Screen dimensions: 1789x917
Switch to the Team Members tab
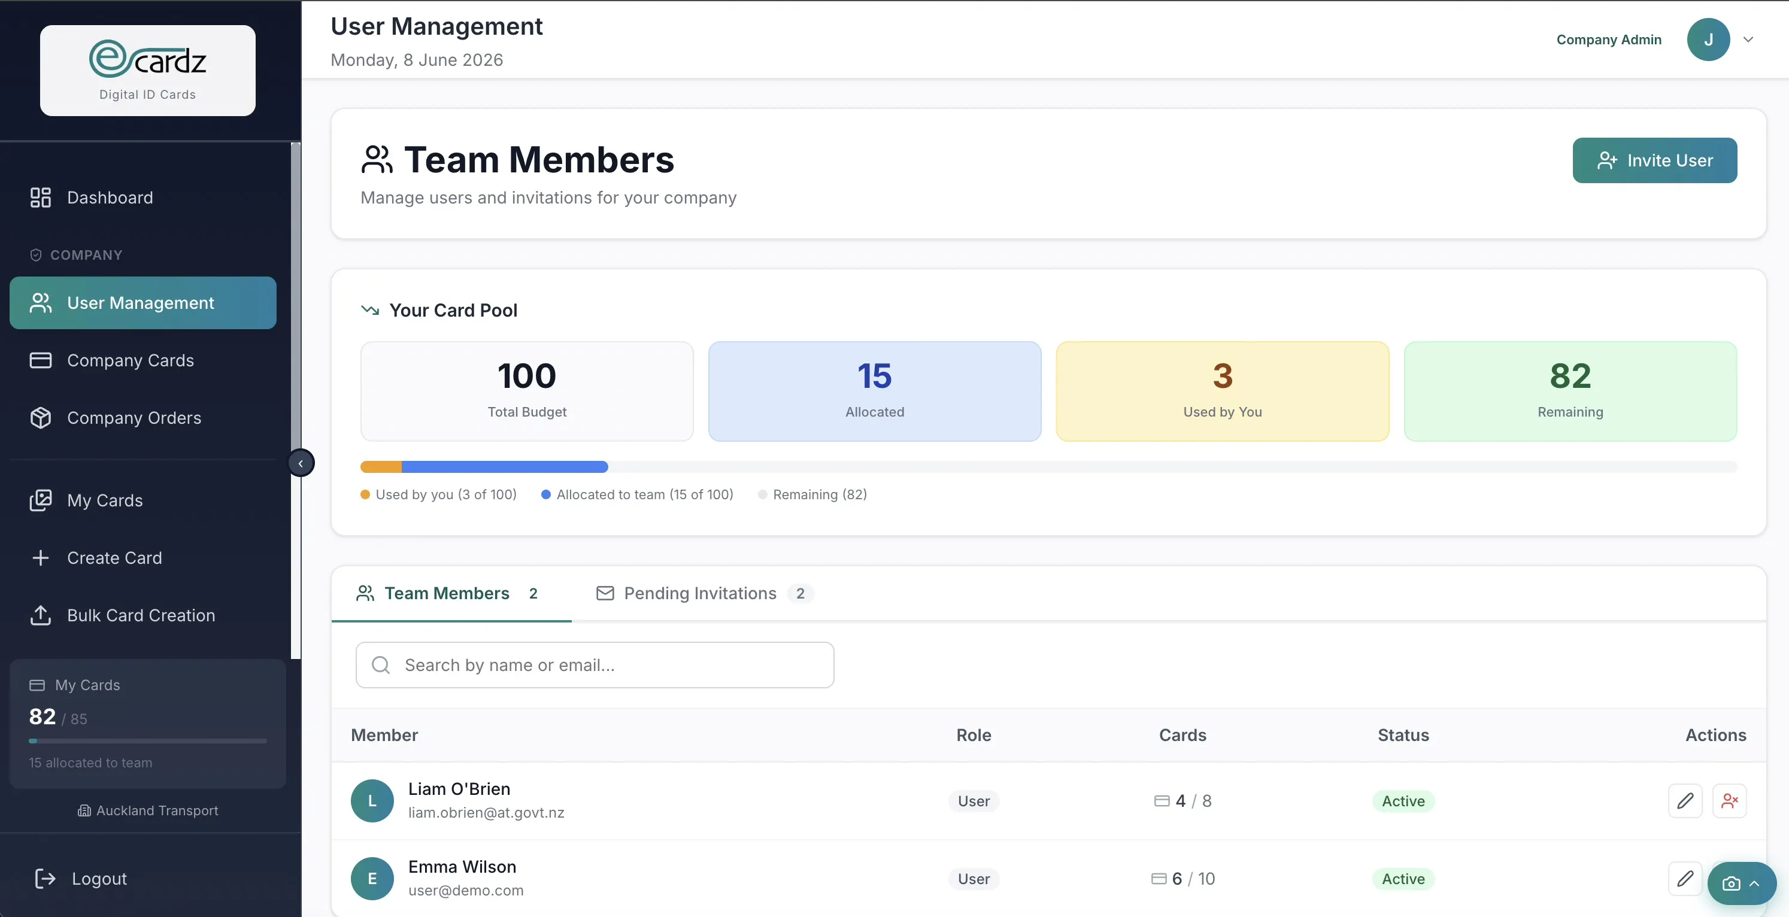(451, 594)
